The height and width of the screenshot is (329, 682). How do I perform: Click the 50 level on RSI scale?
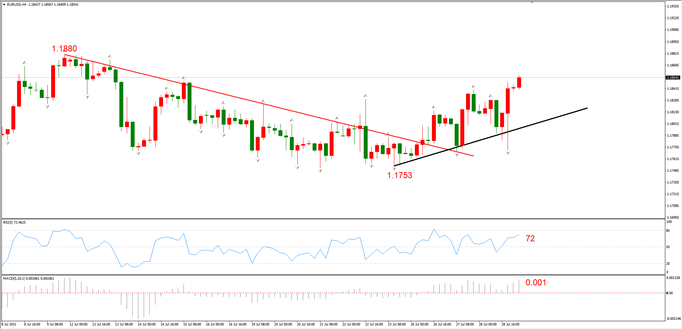[668, 247]
